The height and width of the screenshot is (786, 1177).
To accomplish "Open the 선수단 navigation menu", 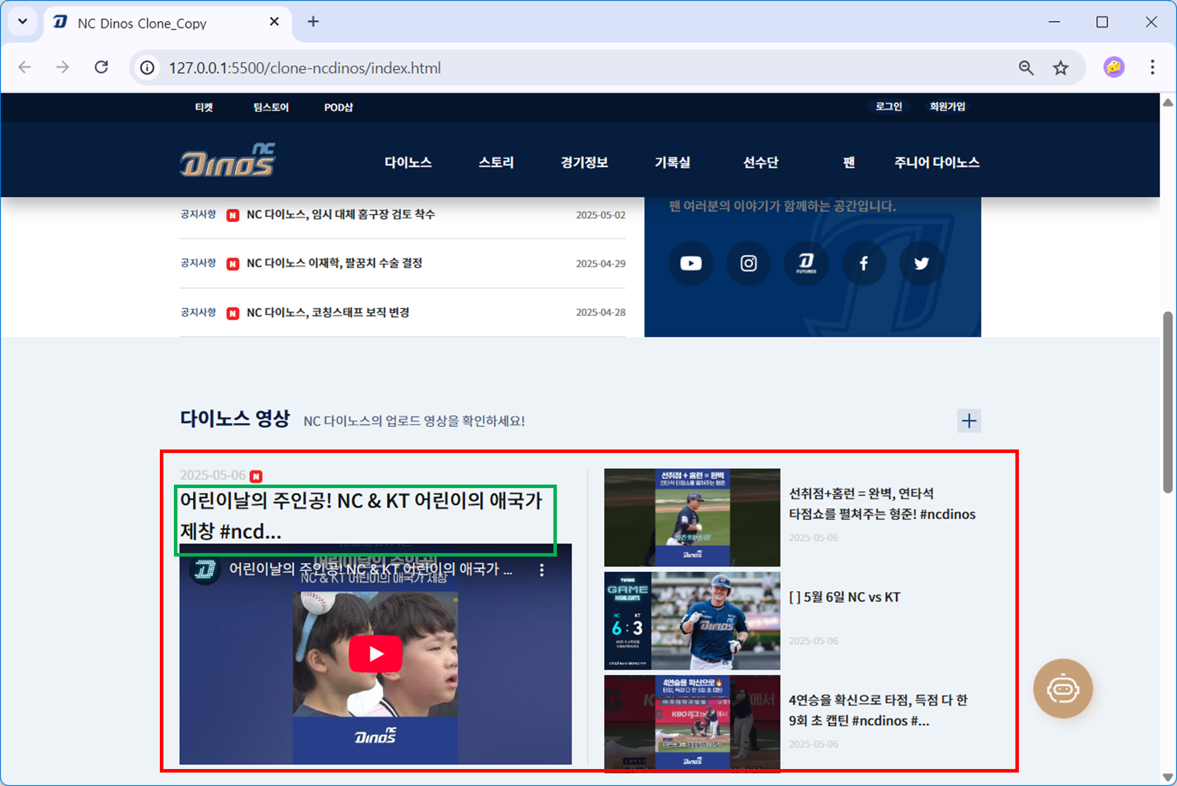I will [x=760, y=162].
